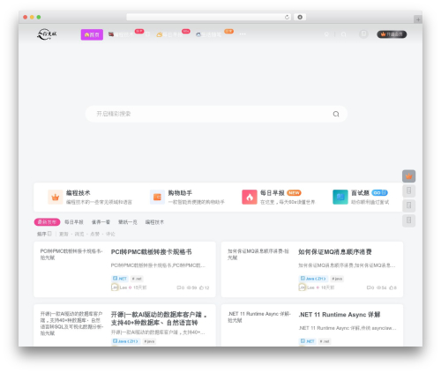Viewport: 441px width, 373px height.
Task: Click the third floating sidebar button
Action: (x=408, y=205)
